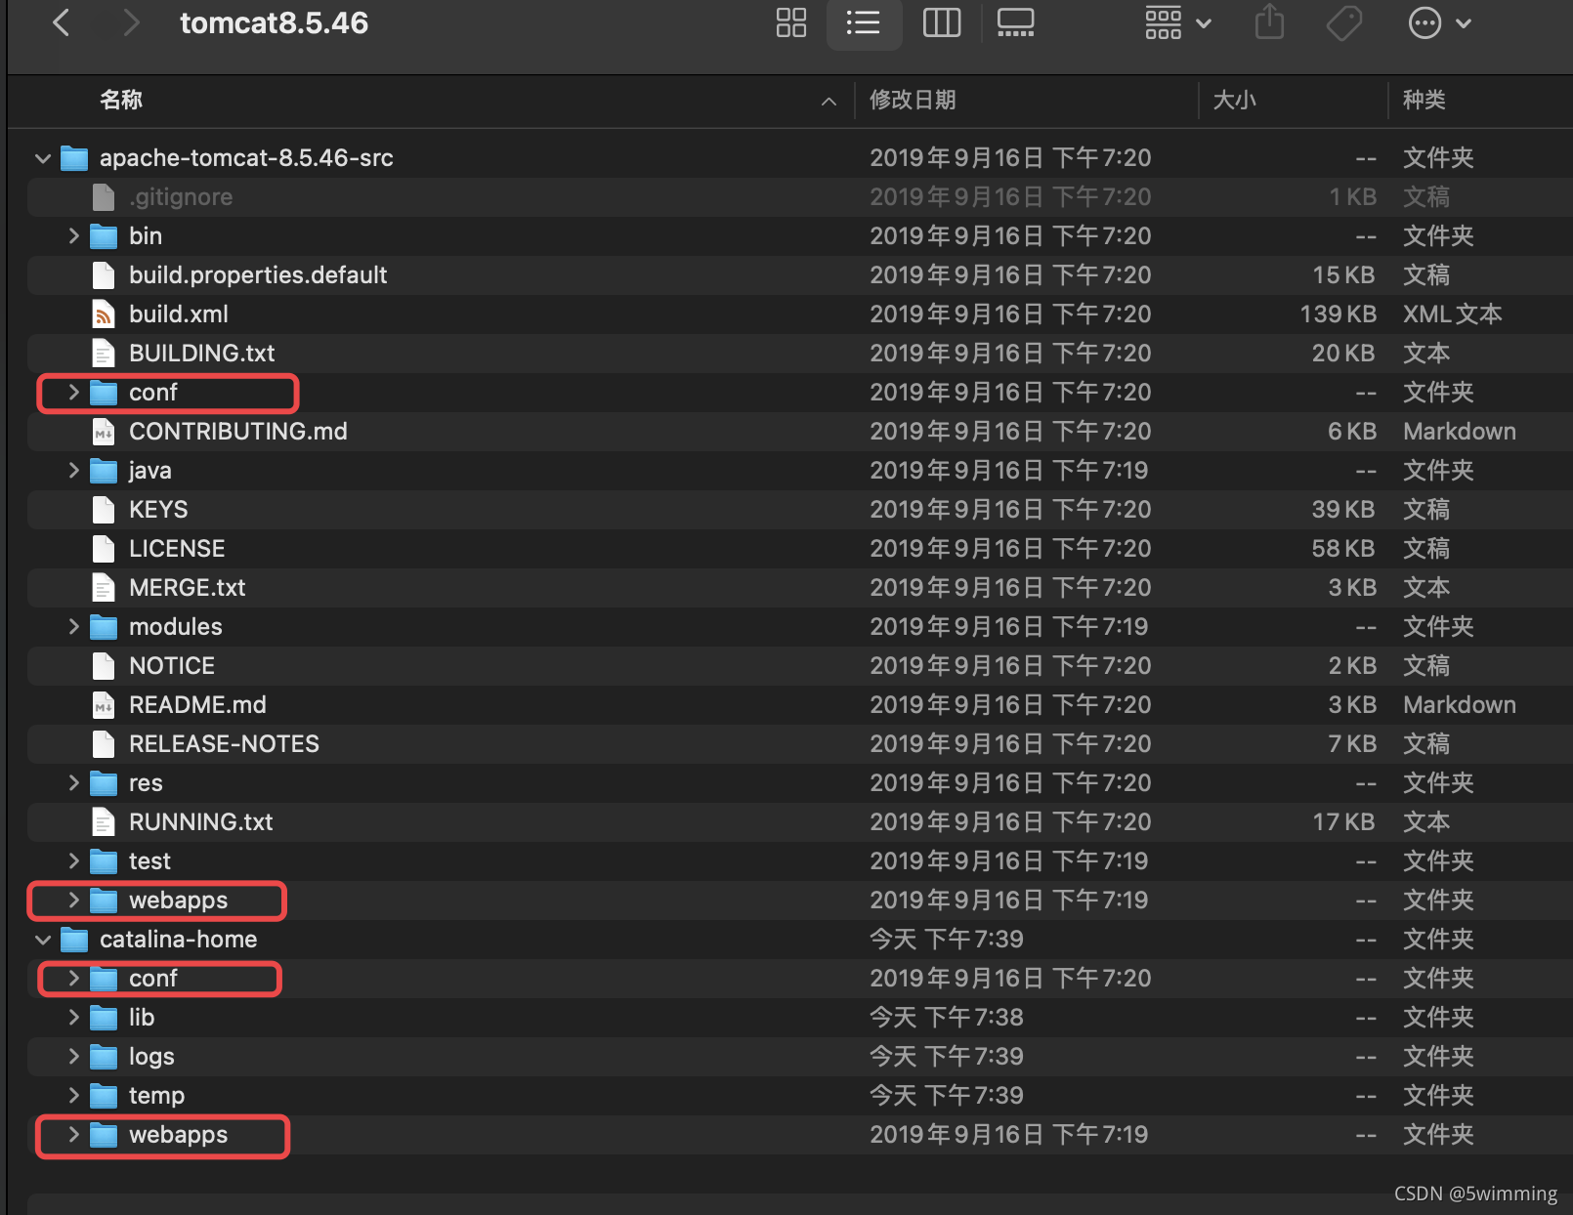Image resolution: width=1573 pixels, height=1215 pixels.
Task: Go forward with the right arrow
Action: [132, 22]
